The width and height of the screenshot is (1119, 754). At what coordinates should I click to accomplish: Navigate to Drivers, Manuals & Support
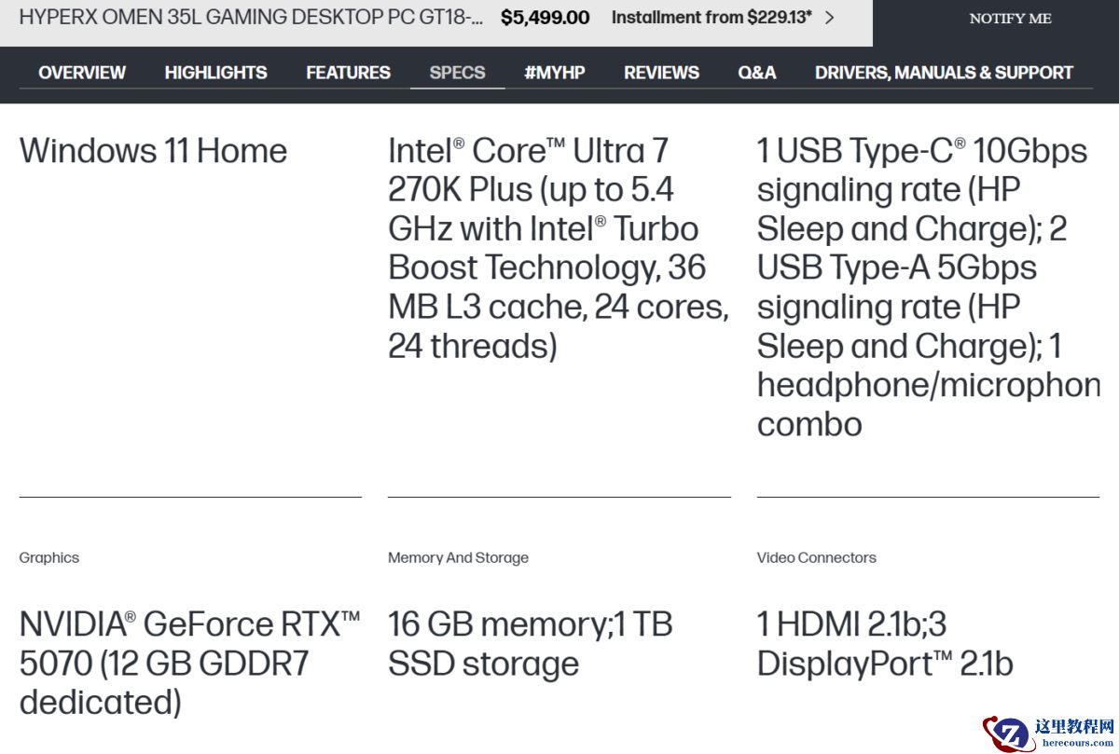(x=944, y=73)
